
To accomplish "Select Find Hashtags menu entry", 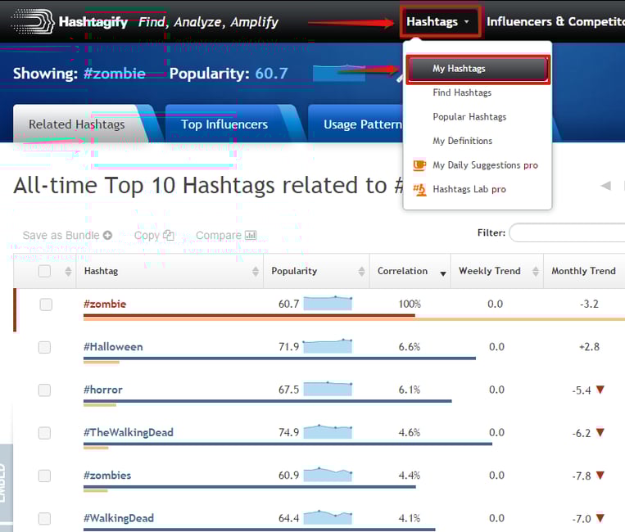I will pos(462,92).
